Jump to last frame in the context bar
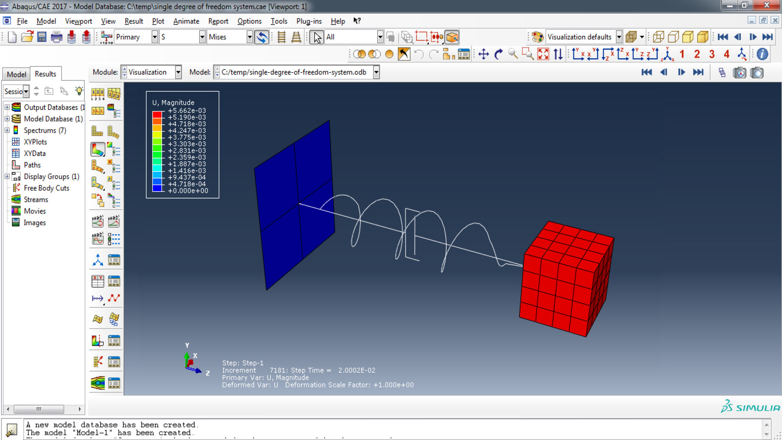Screen dimensions: 782x440 pos(698,73)
